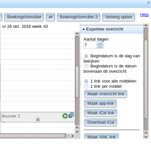Click the date header vr 26 okt. 2018 week 43
The width and height of the screenshot is (151, 147).
pos(25,27)
